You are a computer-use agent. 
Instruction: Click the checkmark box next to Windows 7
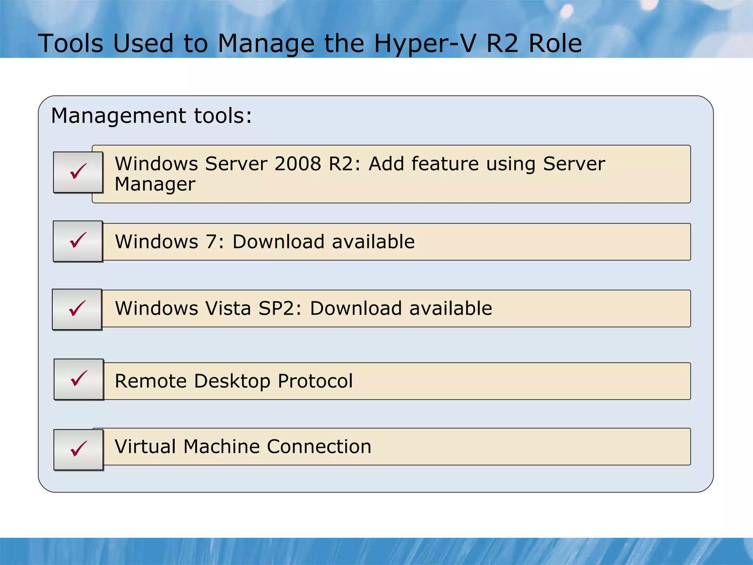coord(78,241)
